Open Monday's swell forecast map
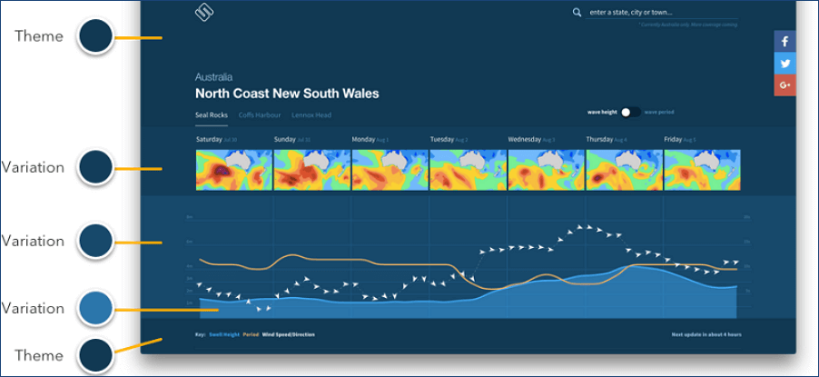 390,170
